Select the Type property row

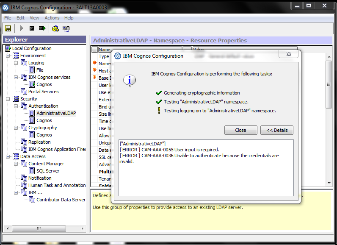(104, 56)
